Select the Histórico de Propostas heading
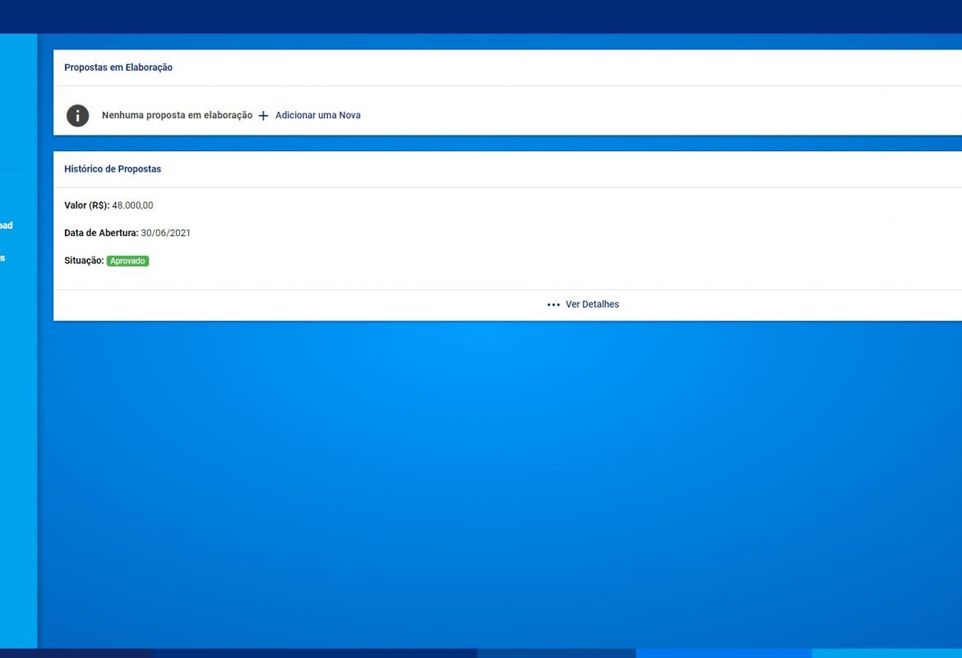The image size is (962, 658). pos(113,169)
